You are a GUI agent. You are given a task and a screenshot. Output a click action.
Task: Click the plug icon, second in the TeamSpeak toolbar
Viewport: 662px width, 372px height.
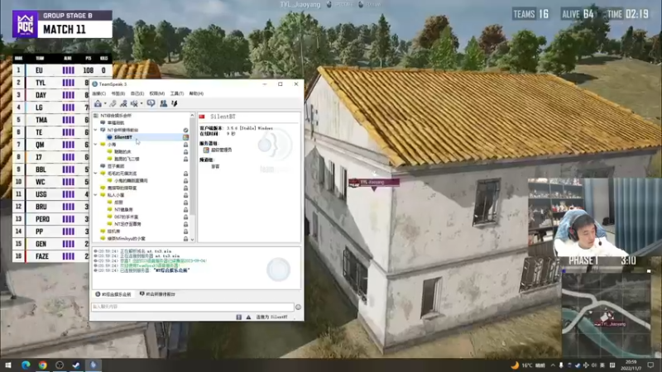pyautogui.click(x=113, y=103)
